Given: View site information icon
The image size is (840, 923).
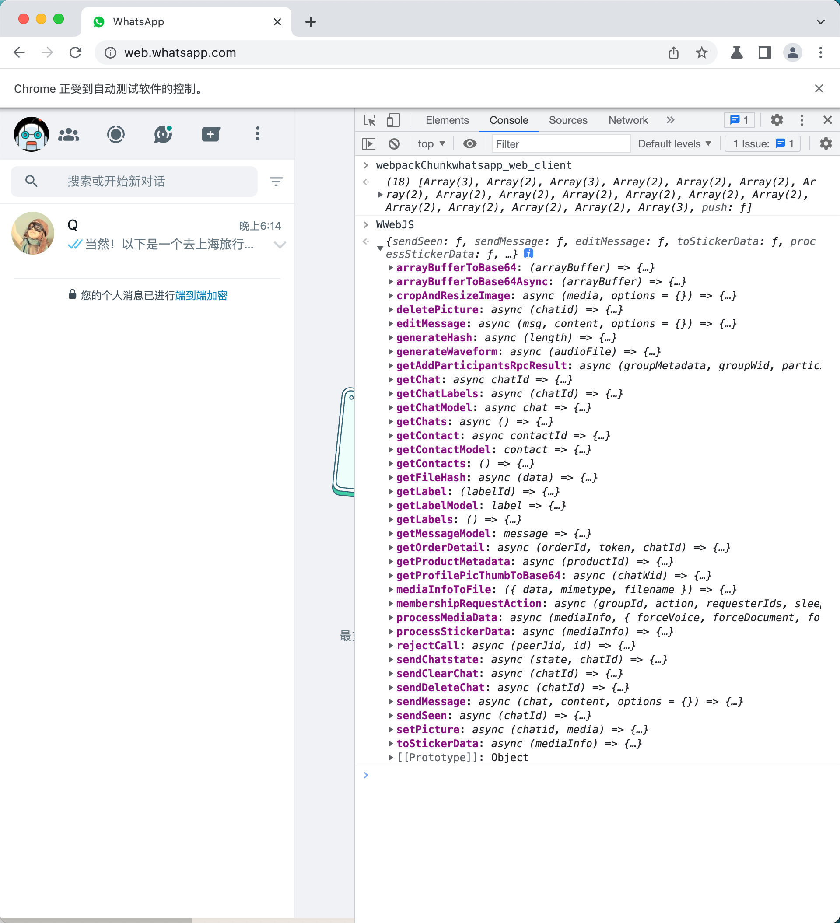Looking at the screenshot, I should pyautogui.click(x=110, y=52).
